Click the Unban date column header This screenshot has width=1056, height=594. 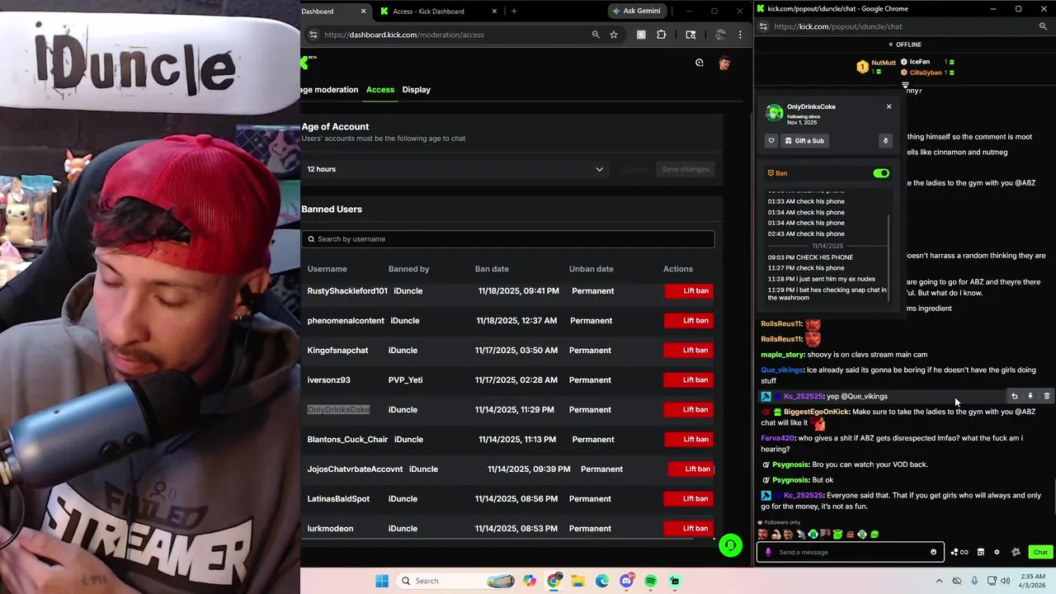coord(591,269)
